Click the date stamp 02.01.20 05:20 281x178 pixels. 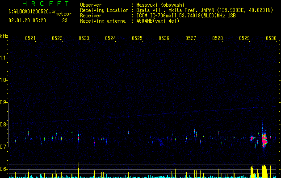click(x=27, y=20)
